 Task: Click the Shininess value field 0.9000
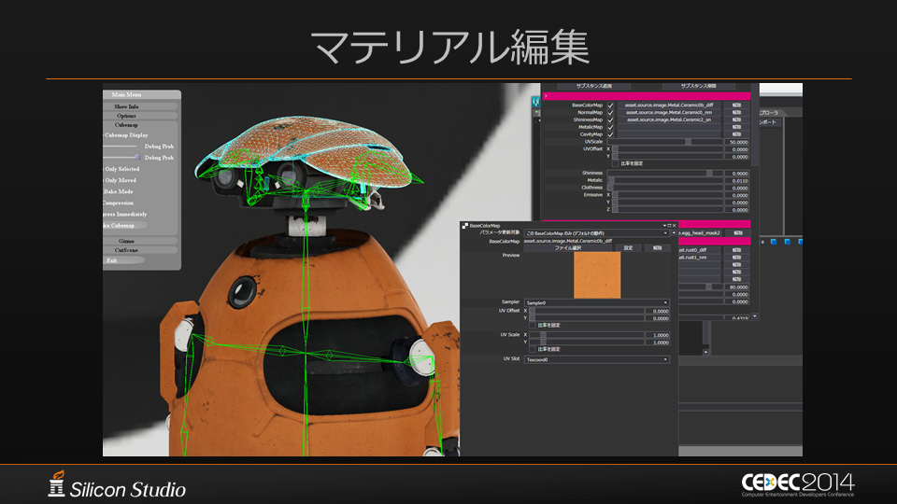tap(737, 174)
